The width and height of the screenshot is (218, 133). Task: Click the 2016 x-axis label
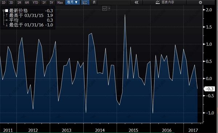pyautogui.click(x=167, y=130)
